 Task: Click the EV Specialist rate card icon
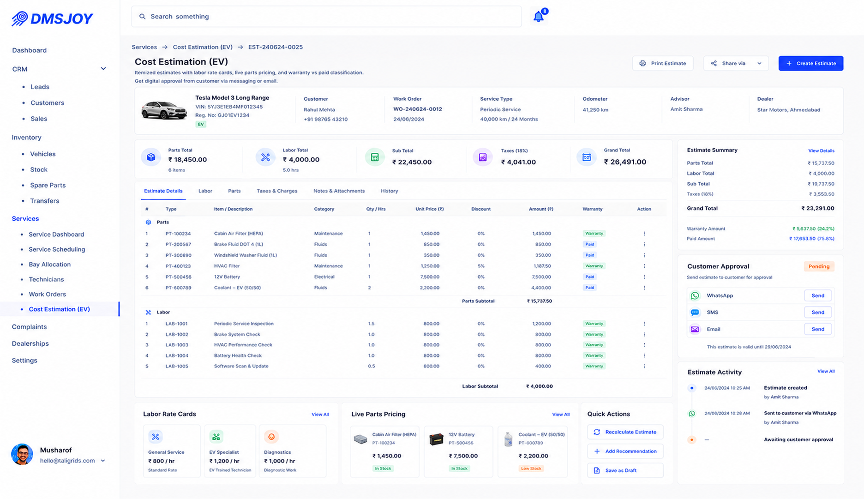tap(216, 437)
